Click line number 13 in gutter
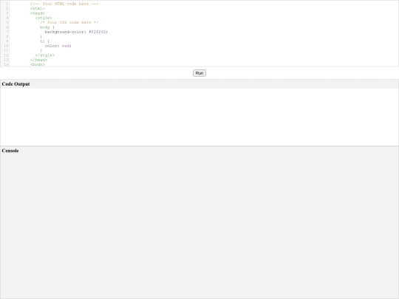The image size is (399, 299). pos(6,60)
